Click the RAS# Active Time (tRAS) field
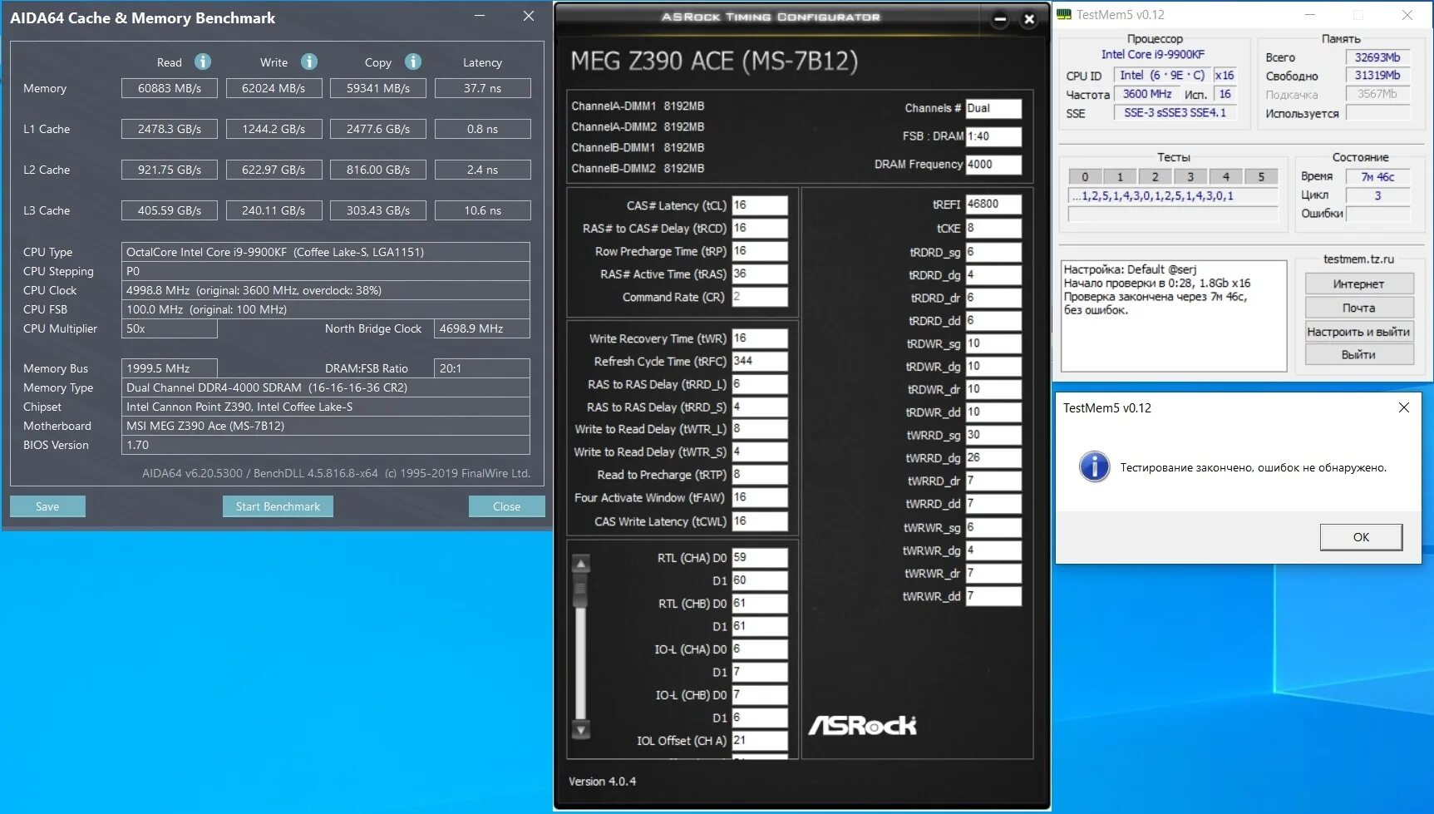The height and width of the screenshot is (814, 1434). point(760,274)
